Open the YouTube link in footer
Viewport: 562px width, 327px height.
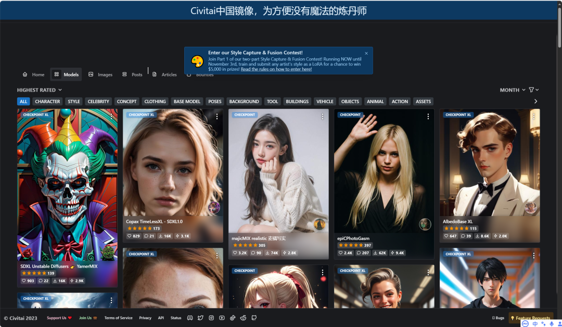click(x=222, y=318)
